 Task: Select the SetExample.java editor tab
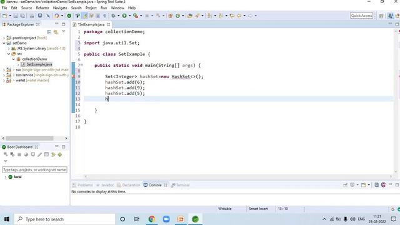pos(91,24)
